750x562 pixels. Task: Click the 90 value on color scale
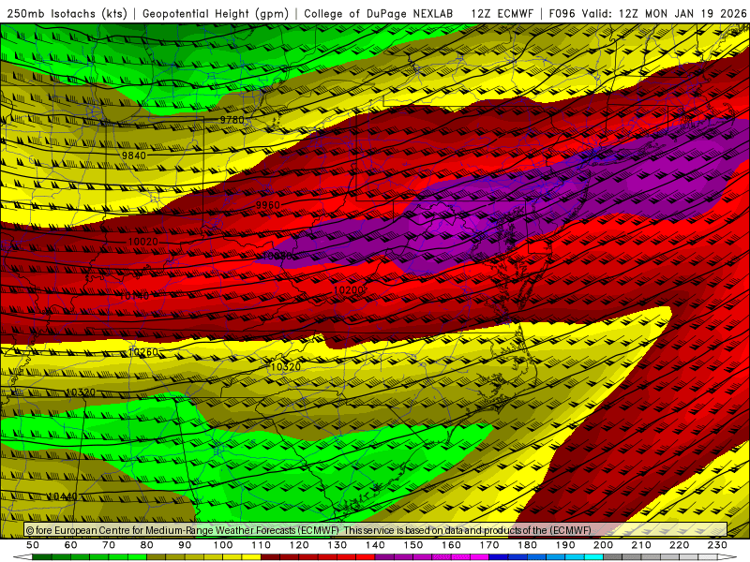(x=185, y=545)
